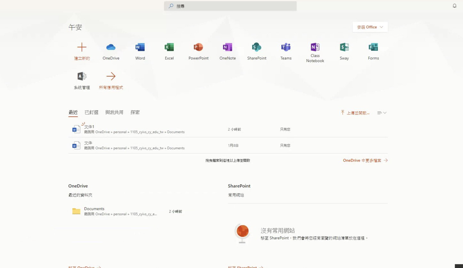The height and width of the screenshot is (268, 463).
Task: Switch to the 探索 tab
Action: [135, 113]
